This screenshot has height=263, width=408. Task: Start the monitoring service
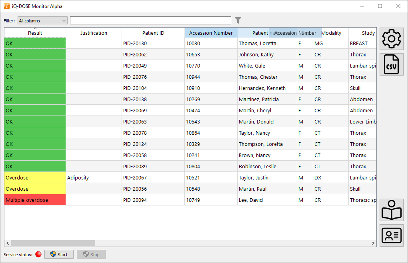coord(59,254)
